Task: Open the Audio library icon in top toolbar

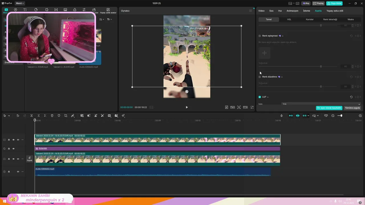Action: (15, 10)
